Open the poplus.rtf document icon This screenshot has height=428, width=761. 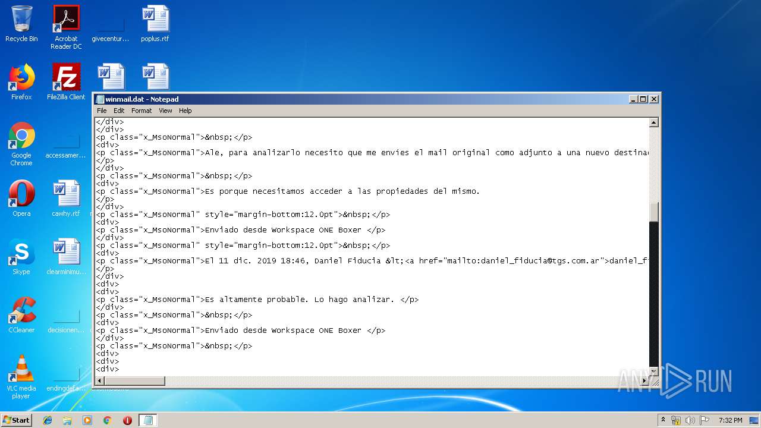155,24
